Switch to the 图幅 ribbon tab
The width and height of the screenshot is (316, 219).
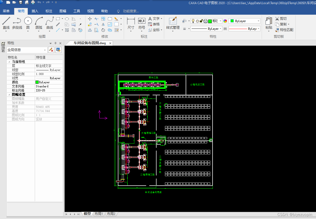point(63,11)
